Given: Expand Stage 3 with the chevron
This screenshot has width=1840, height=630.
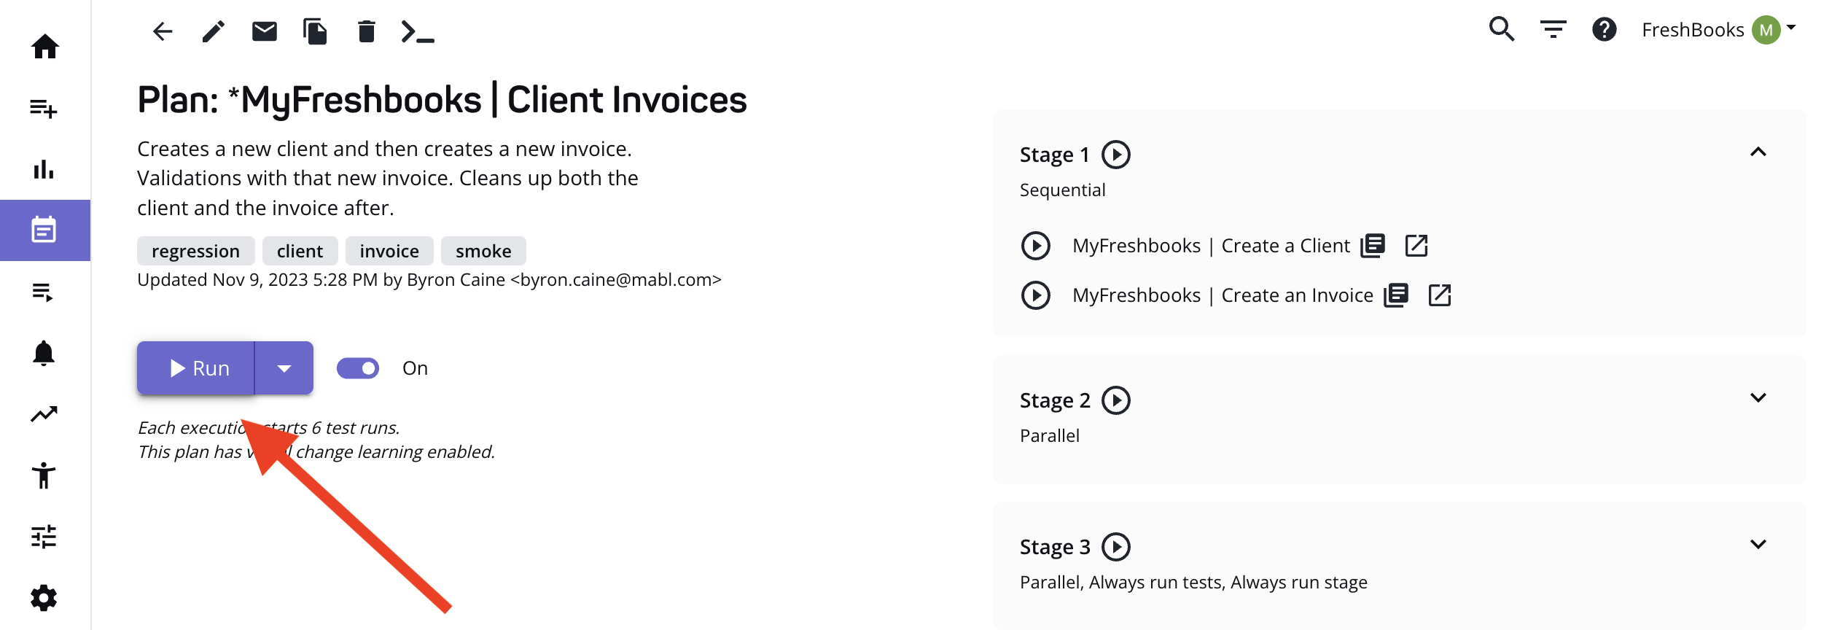Looking at the screenshot, I should [x=1758, y=545].
